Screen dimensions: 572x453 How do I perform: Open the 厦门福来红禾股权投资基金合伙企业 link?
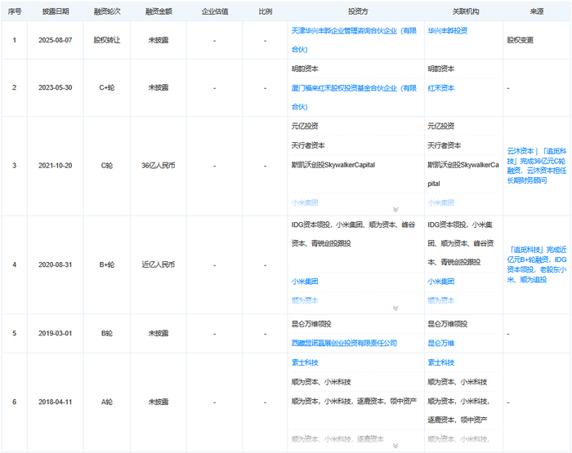354,97
